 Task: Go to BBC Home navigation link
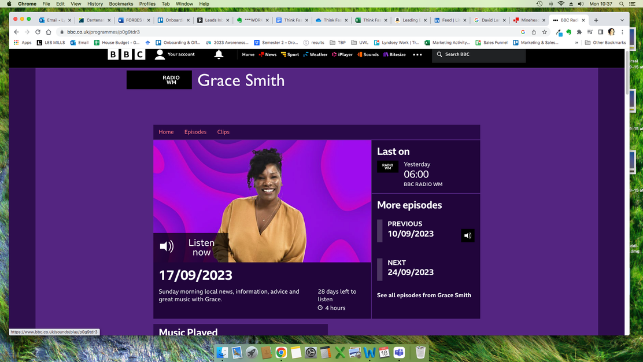tap(248, 54)
